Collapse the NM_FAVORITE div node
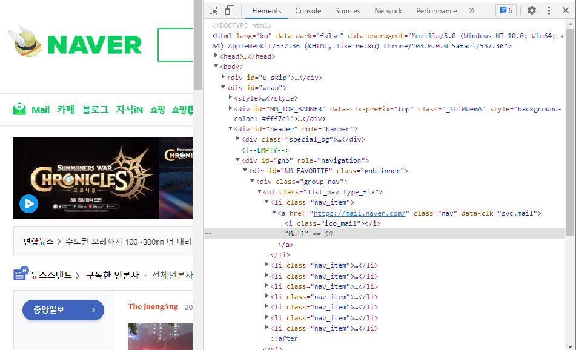The image size is (576, 350). coord(245,170)
